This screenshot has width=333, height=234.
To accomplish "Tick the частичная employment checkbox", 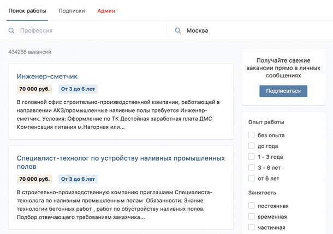I will click(x=251, y=227).
